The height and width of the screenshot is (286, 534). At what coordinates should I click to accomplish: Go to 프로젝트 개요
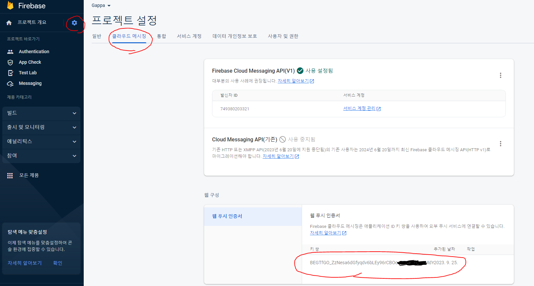(x=32, y=22)
